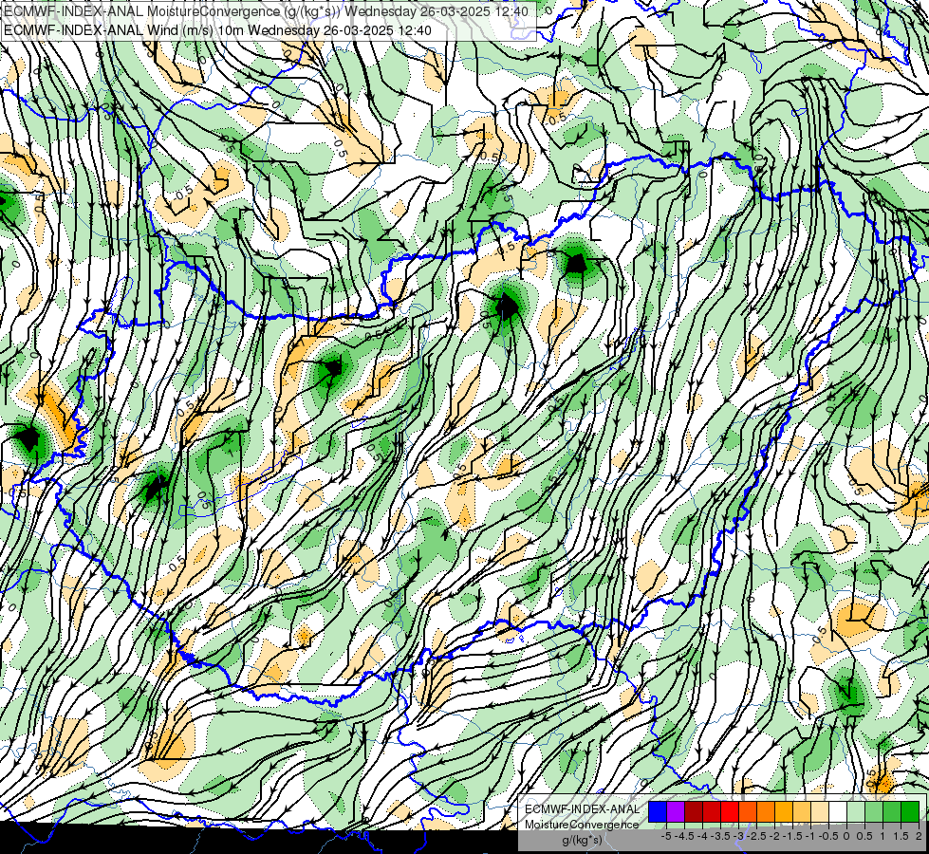Click legend swatch between -1 and -0.5

tap(820, 812)
